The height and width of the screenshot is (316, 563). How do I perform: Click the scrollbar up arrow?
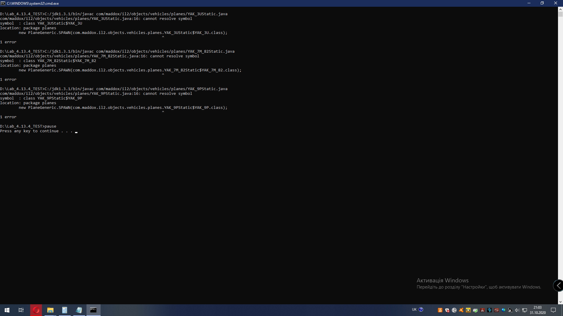(560, 9)
